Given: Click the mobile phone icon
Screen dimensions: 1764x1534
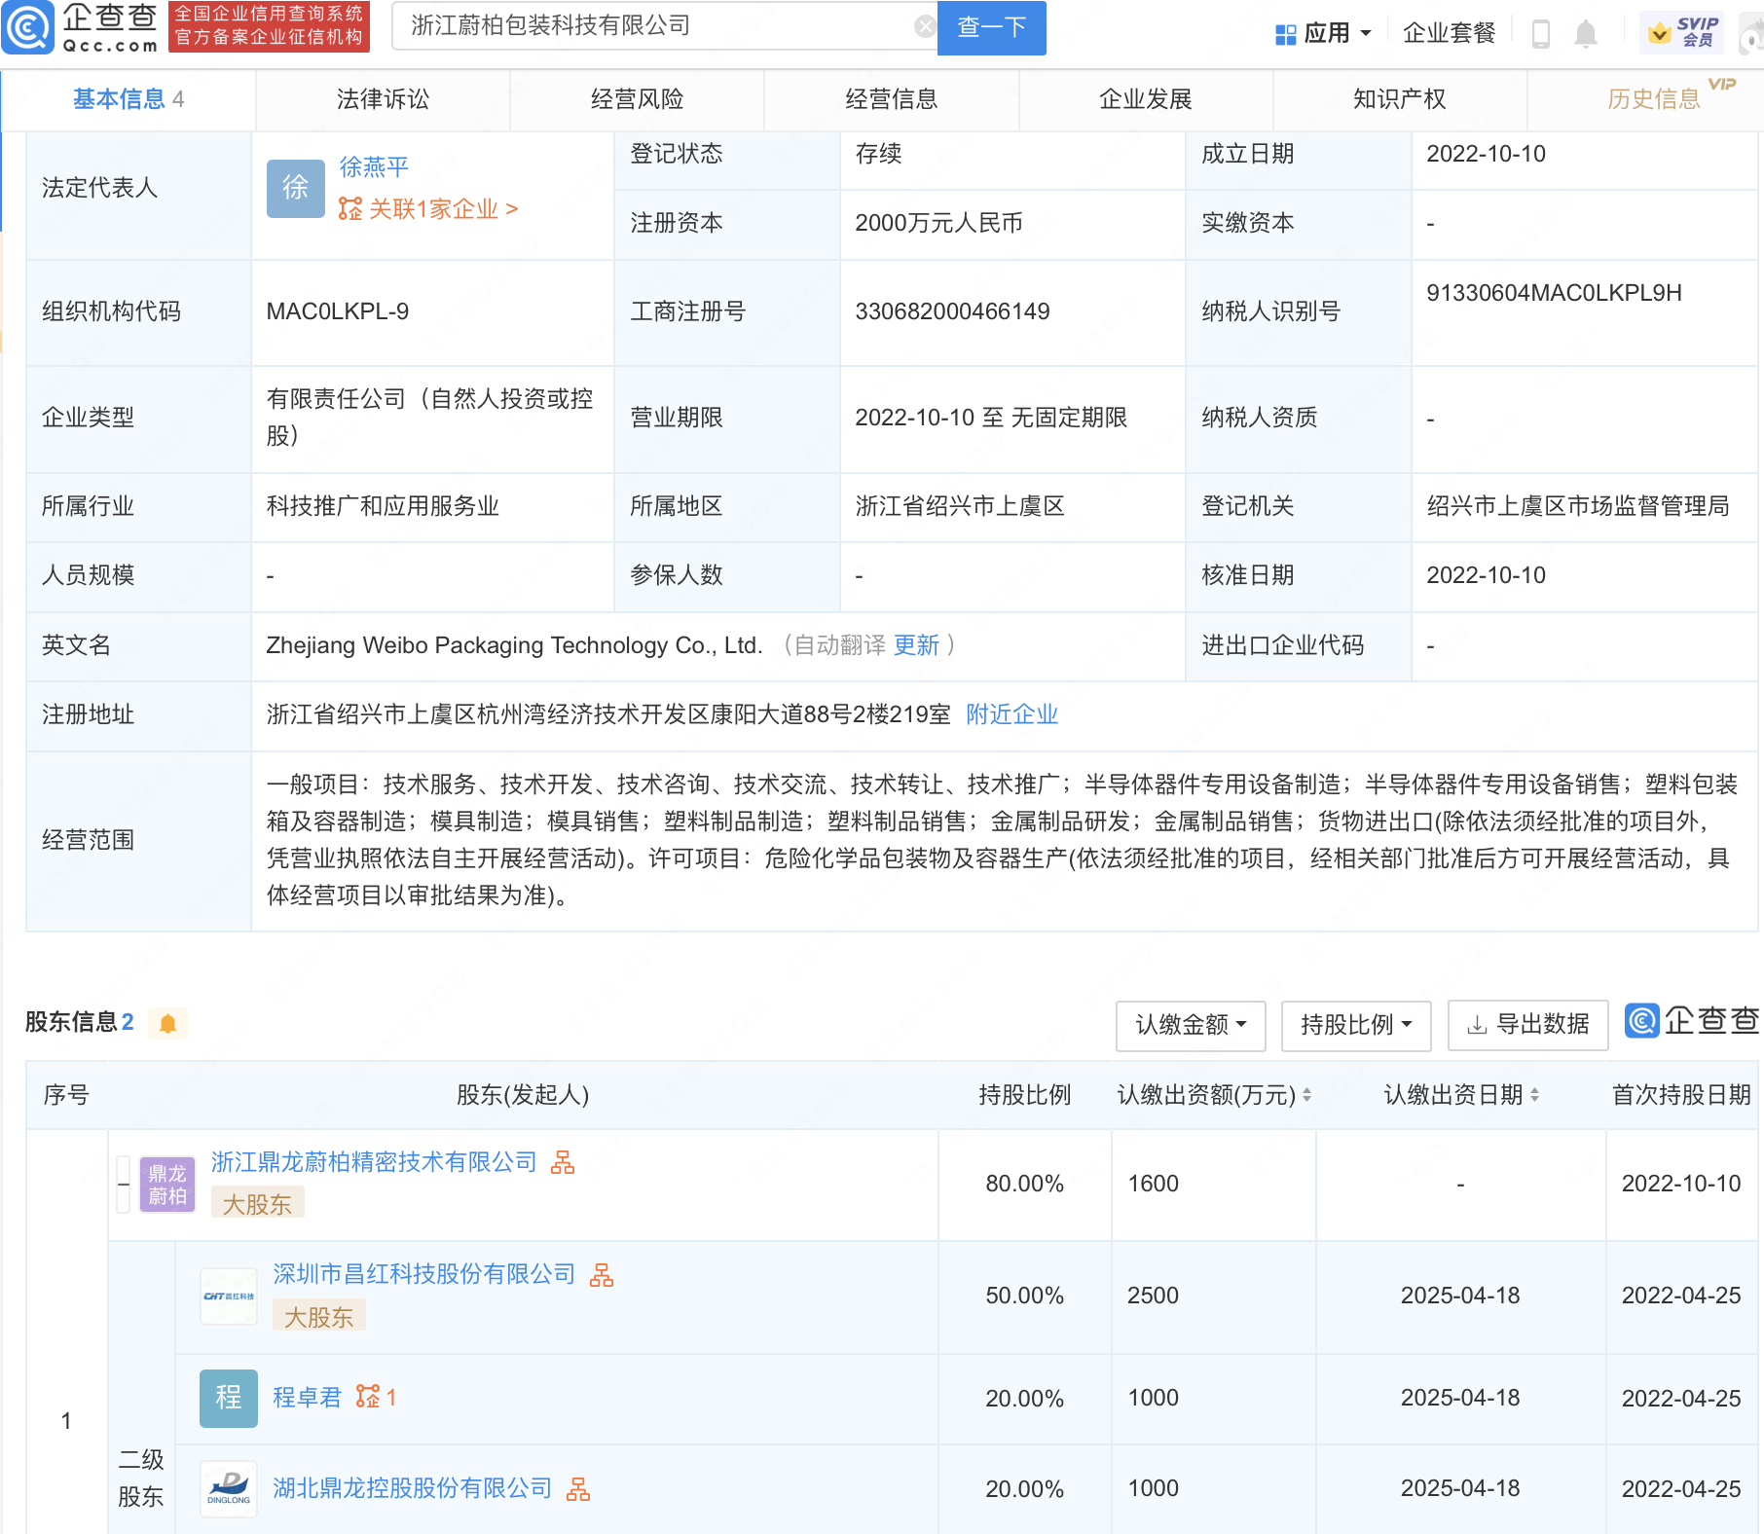Looking at the screenshot, I should click(x=1540, y=33).
